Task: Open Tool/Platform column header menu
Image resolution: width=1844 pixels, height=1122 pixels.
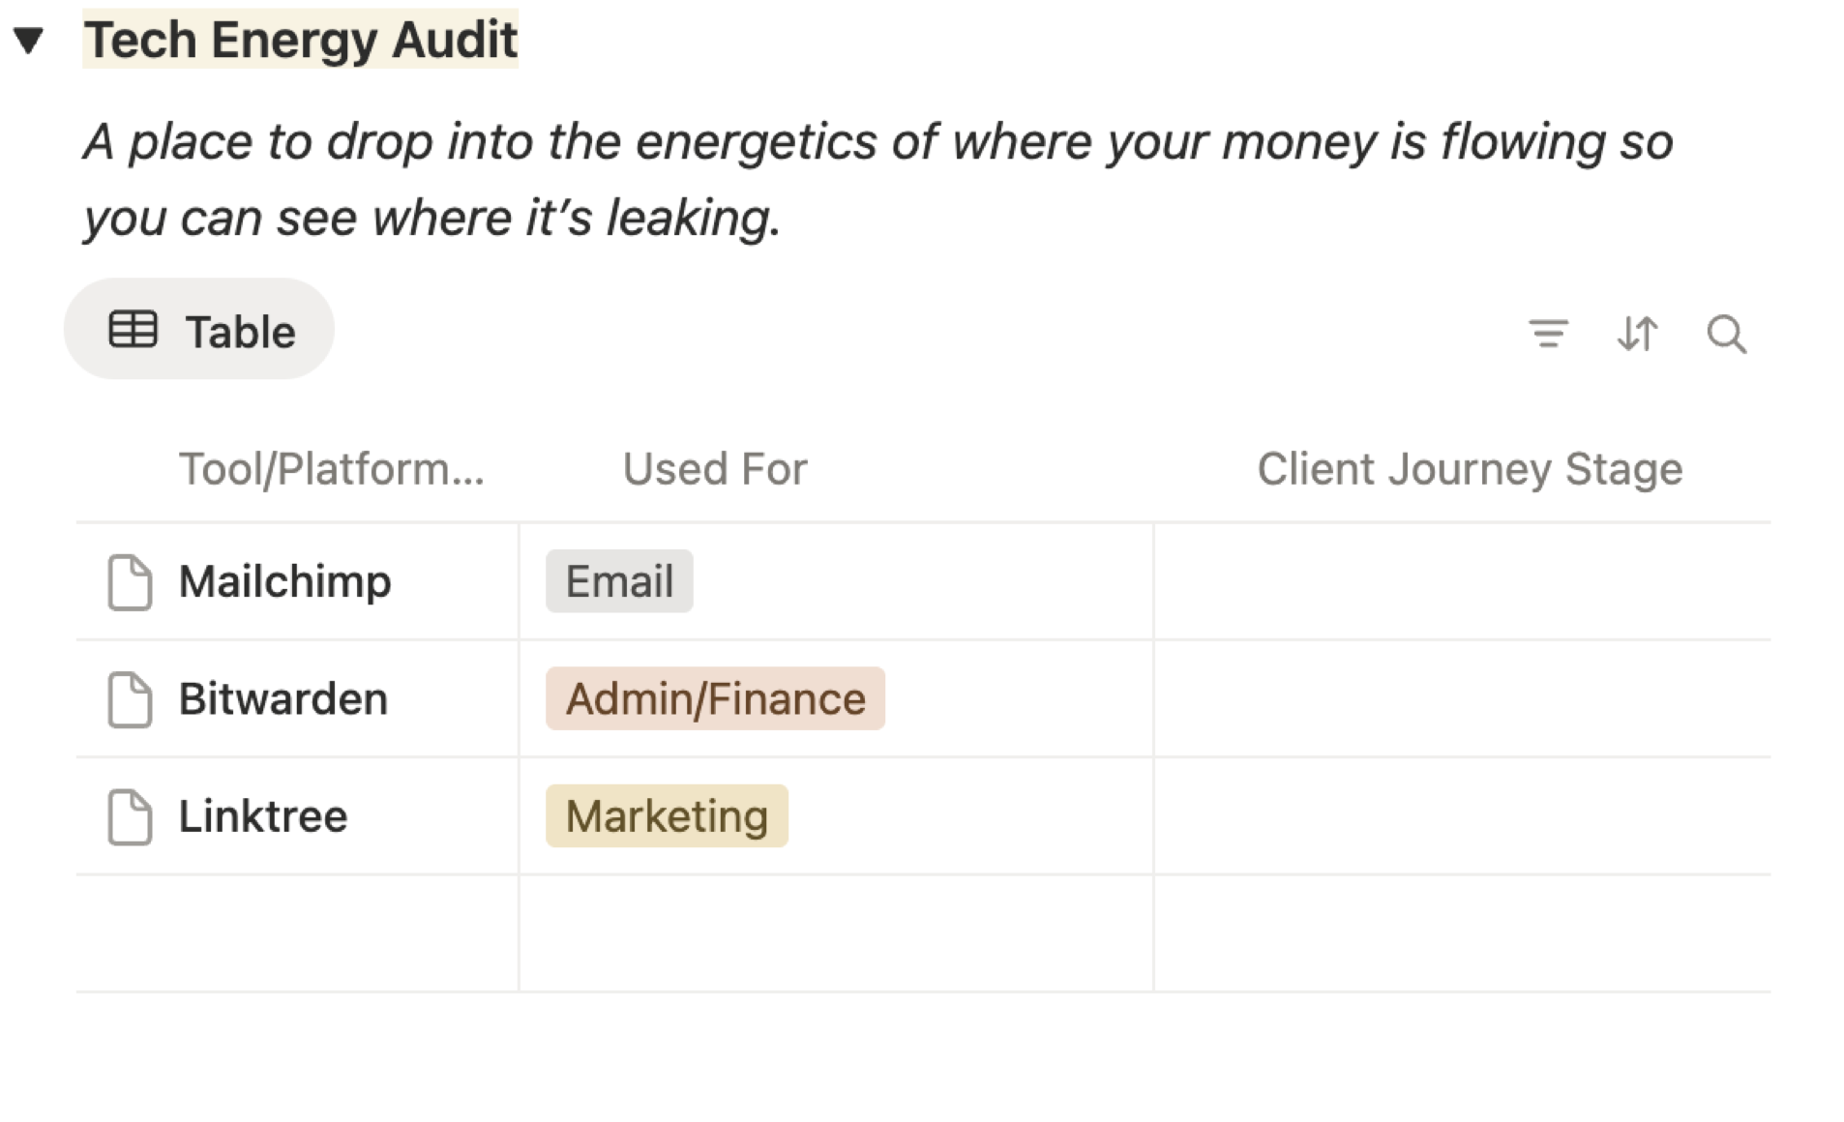Action: [331, 469]
